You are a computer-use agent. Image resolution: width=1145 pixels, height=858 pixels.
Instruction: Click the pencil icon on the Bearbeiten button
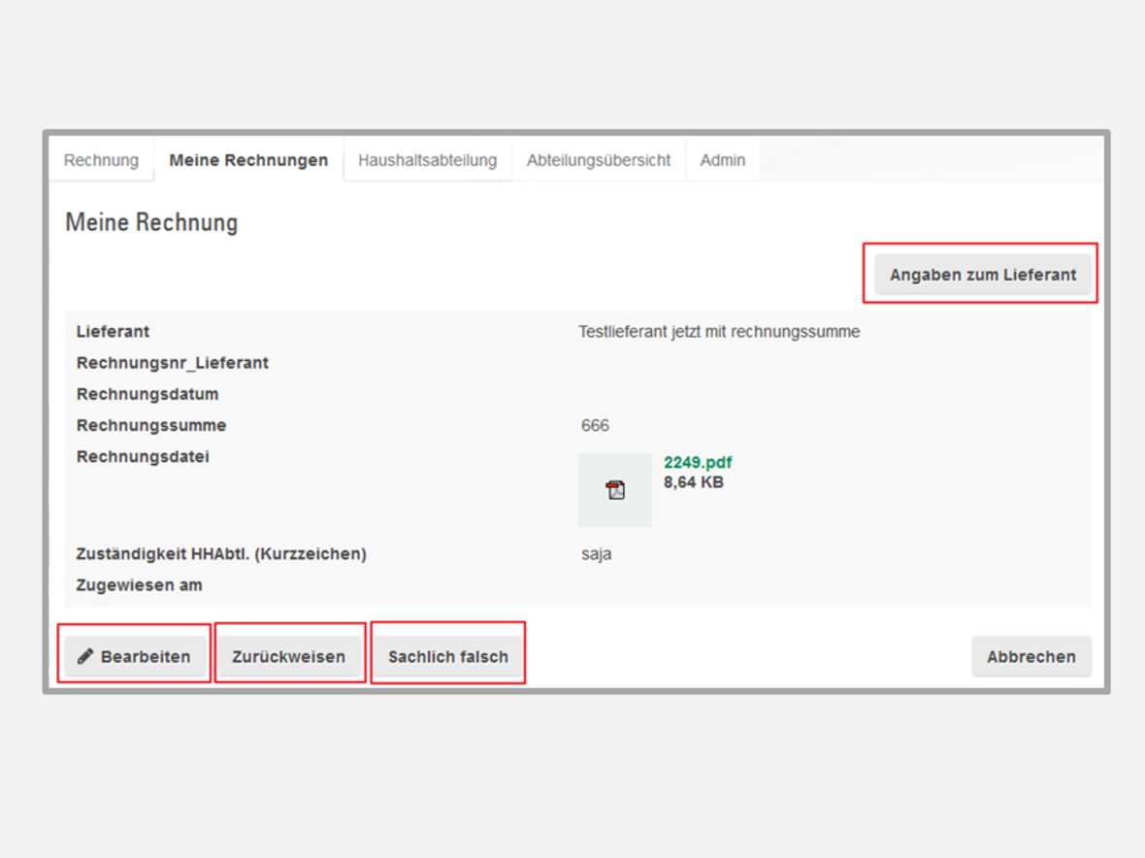[x=85, y=657]
